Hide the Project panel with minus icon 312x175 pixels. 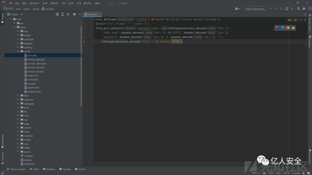pyautogui.click(x=80, y=14)
